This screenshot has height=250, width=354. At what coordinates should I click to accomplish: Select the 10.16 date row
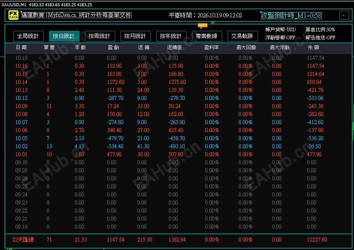[179, 66]
